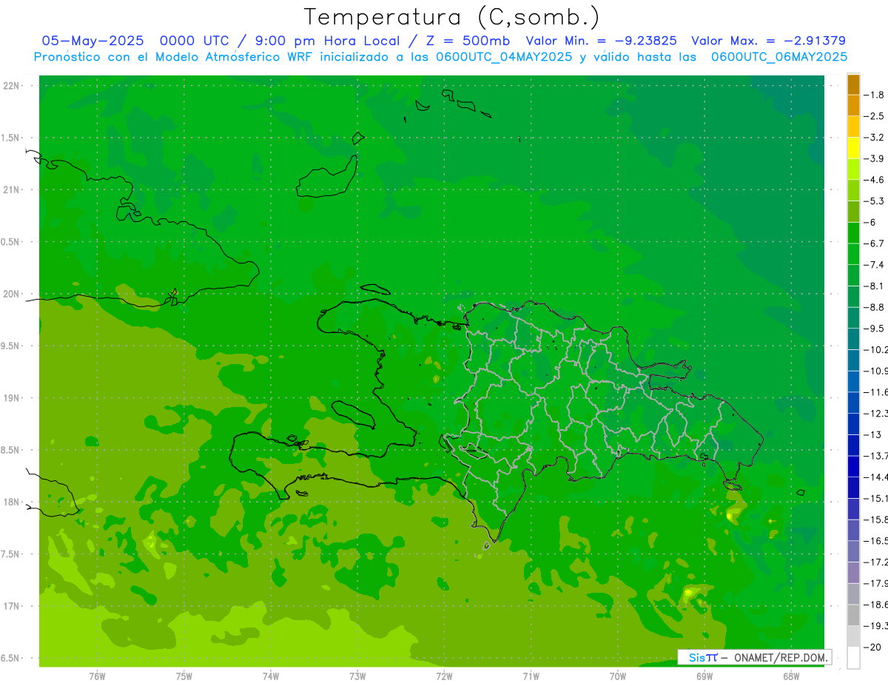Click the "Temperatura (C,somb.)" chart title
The width and height of the screenshot is (888, 686).
(x=451, y=17)
